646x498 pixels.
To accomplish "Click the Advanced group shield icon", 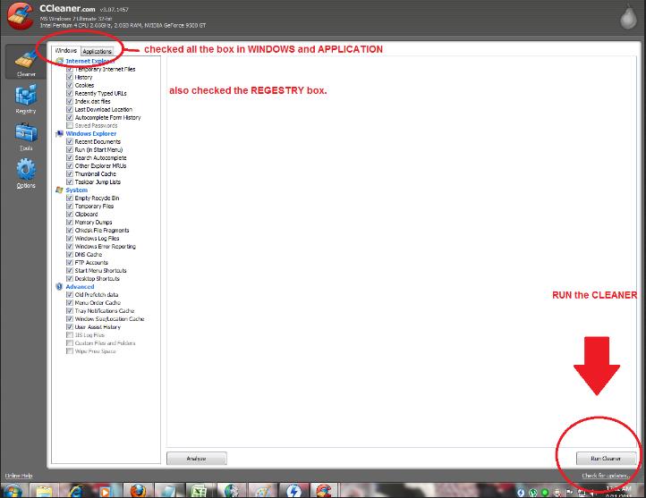I will (x=59, y=287).
